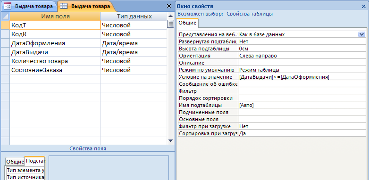The image size is (369, 180).
Task: Select the ДатаВыдачи field name
Action: 55,52
